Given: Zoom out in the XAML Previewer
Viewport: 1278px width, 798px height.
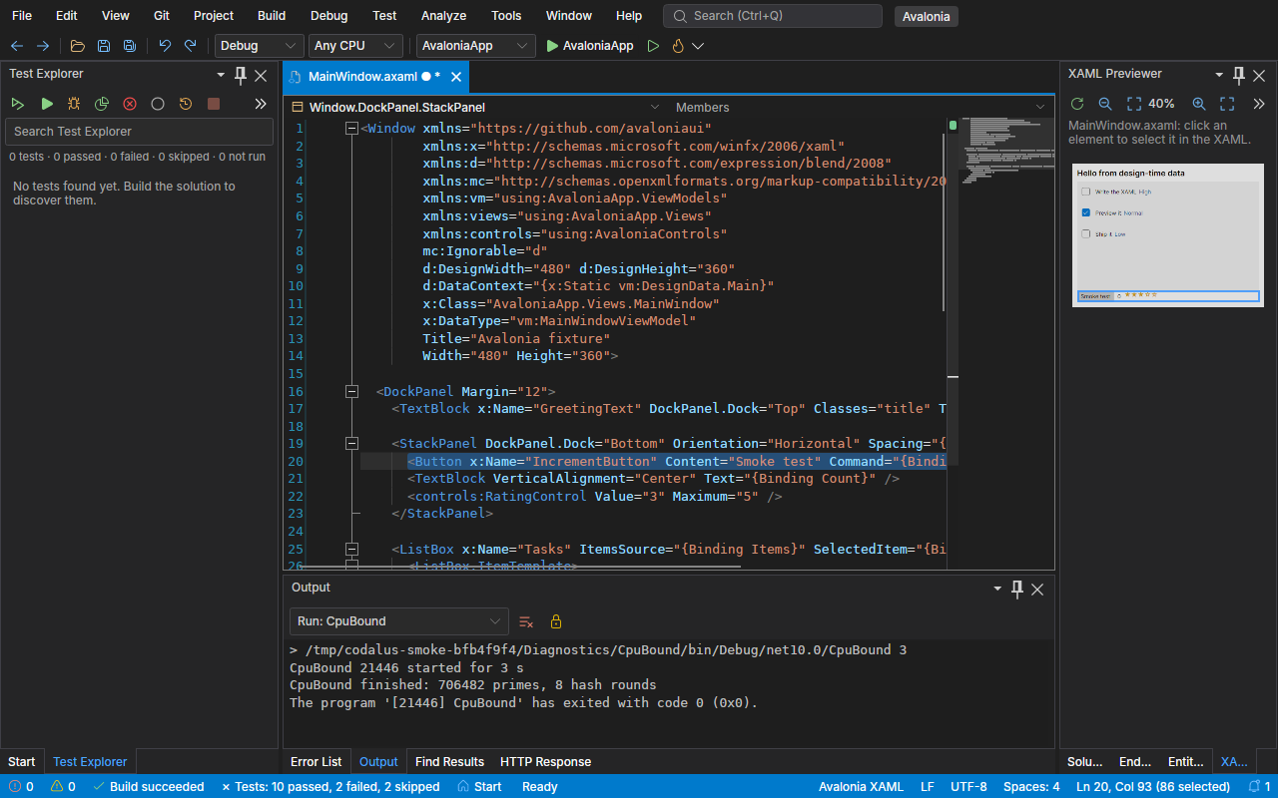Looking at the screenshot, I should (x=1105, y=104).
